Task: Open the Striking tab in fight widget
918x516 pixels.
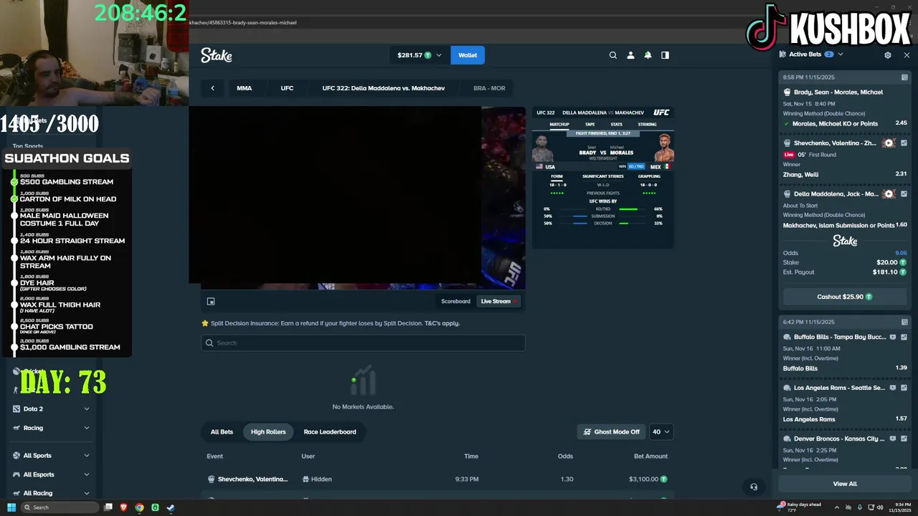Action: [647, 124]
